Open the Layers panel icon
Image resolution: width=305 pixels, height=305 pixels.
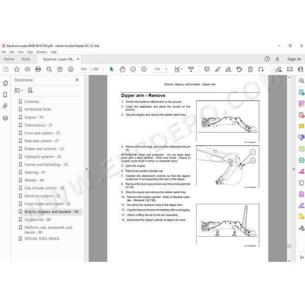[x=5, y=118]
